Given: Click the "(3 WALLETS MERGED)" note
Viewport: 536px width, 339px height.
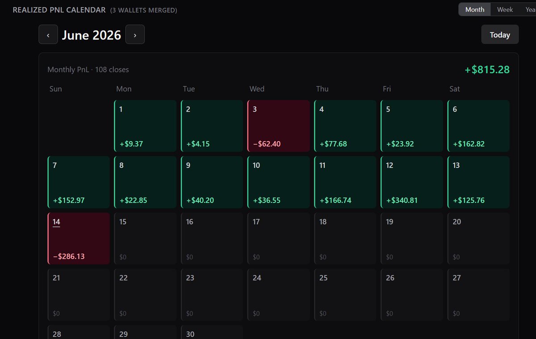Looking at the screenshot, I should (x=144, y=10).
